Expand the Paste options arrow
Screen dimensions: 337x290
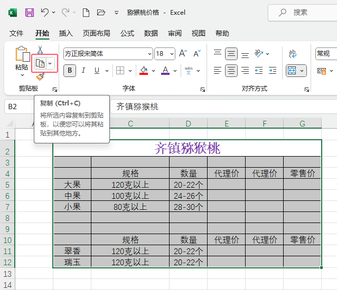click(x=22, y=75)
